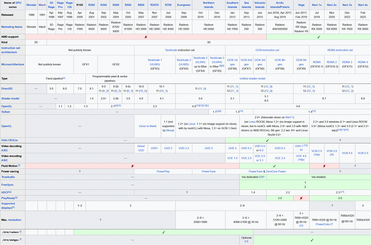
Task: Open the Unified shader model link
Action: (252, 79)
